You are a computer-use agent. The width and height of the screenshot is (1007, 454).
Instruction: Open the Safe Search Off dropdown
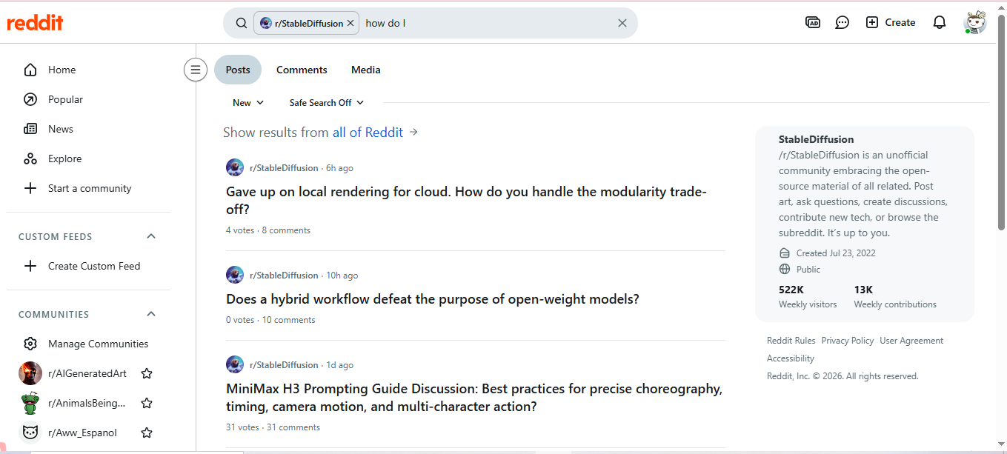pos(327,103)
